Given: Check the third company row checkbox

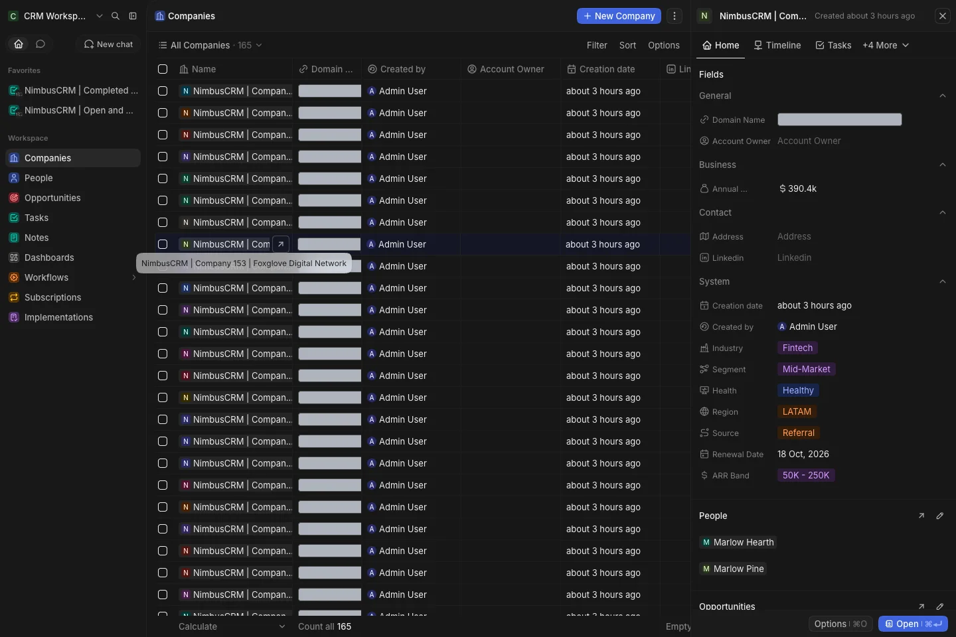Looking at the screenshot, I should [163, 135].
